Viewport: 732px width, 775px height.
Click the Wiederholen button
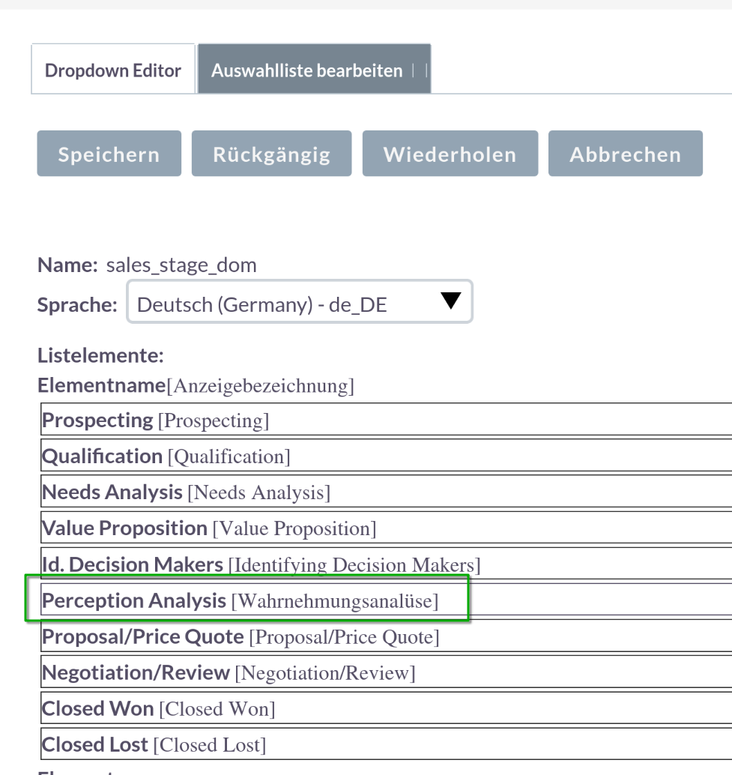[x=450, y=154]
